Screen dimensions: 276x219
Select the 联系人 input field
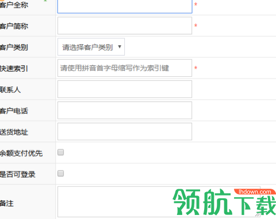point(125,89)
